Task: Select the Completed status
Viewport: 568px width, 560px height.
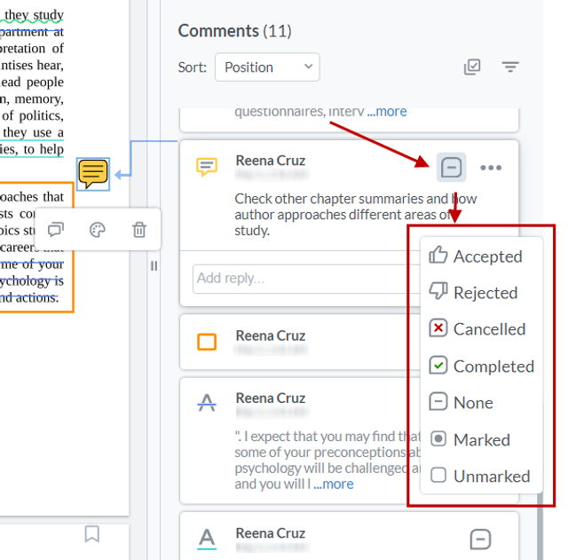Action: tap(481, 366)
